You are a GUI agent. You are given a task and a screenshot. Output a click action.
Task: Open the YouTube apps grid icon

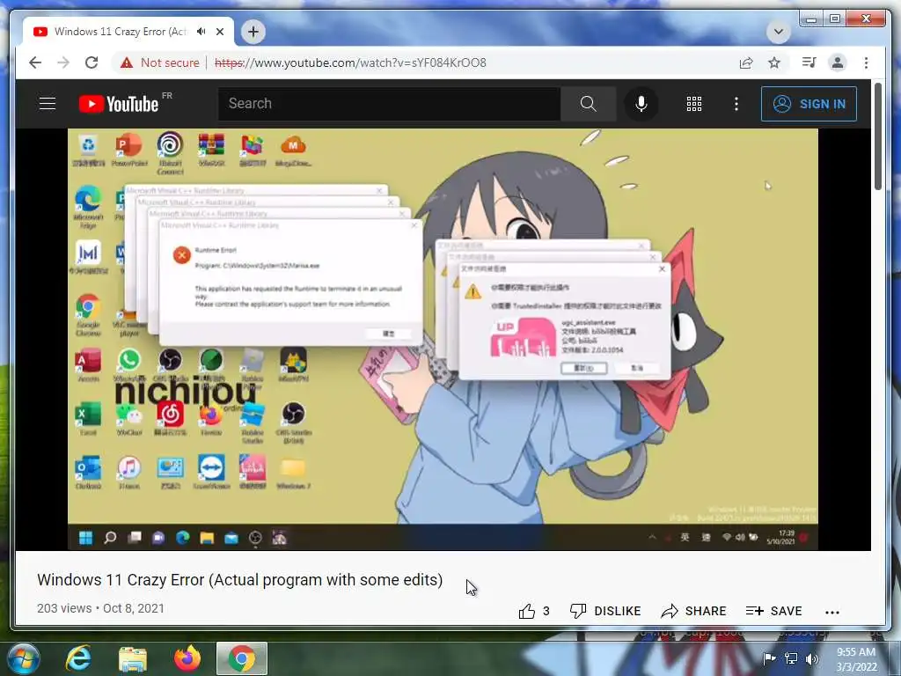point(694,104)
